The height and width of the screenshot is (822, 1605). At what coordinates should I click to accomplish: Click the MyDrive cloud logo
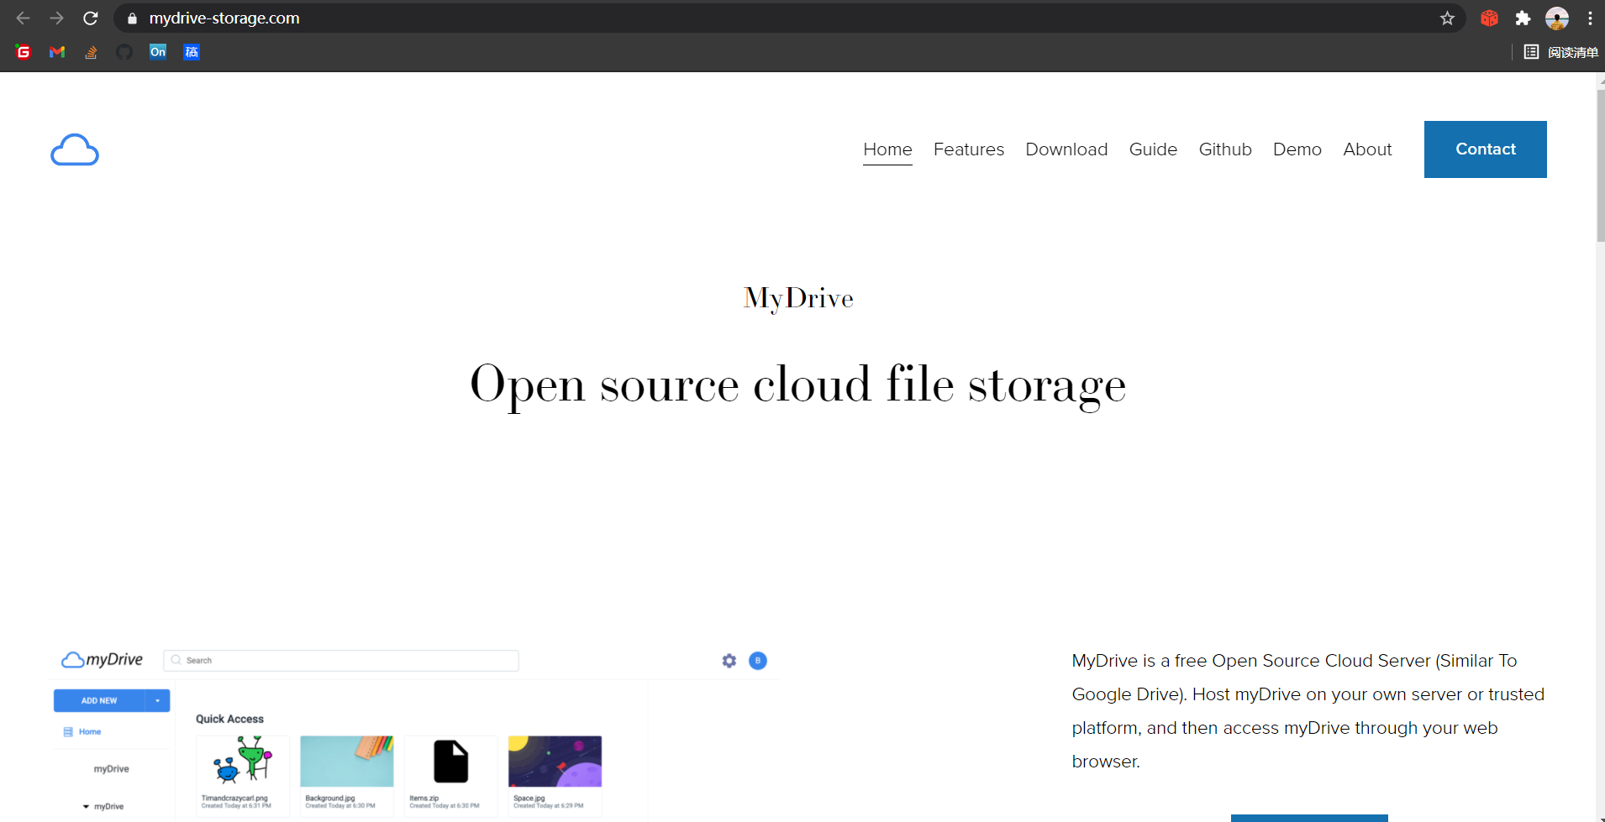(75, 149)
